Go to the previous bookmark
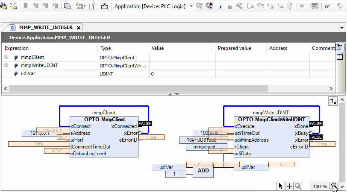The width and height of the screenshot is (347, 192). (x=35, y=6)
